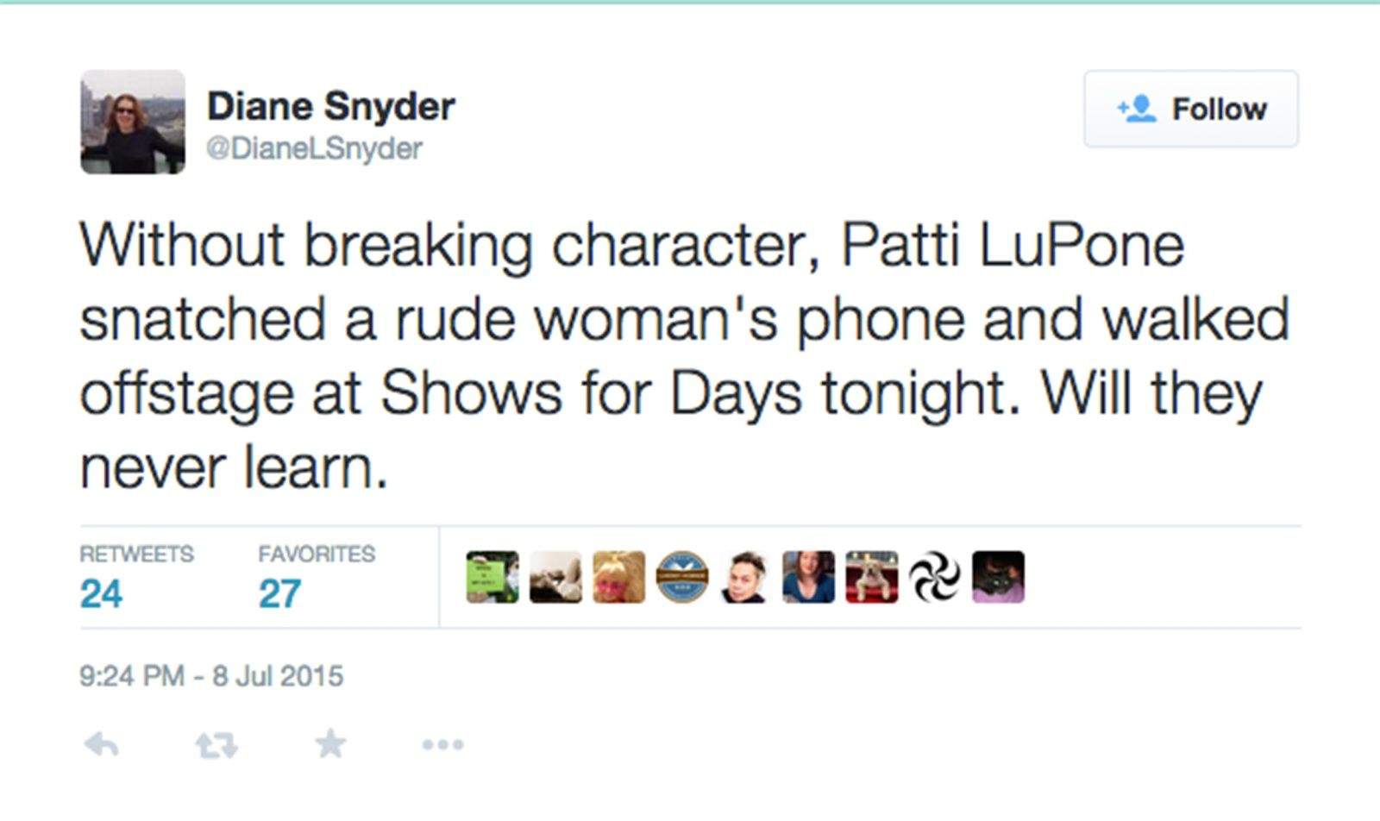Screen dimensions: 1380x821
Task: Follow Diane Snyder
Action: click(x=1190, y=110)
